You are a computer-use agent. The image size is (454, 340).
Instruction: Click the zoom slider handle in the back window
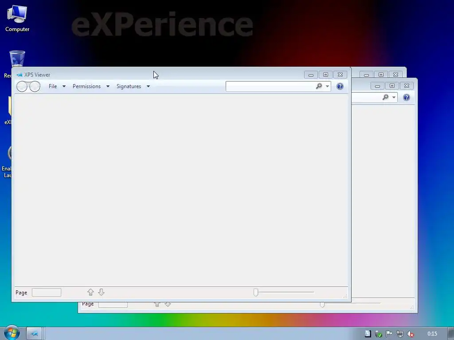pos(322,305)
